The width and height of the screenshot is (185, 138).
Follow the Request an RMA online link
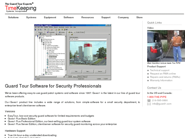tap(163, 74)
